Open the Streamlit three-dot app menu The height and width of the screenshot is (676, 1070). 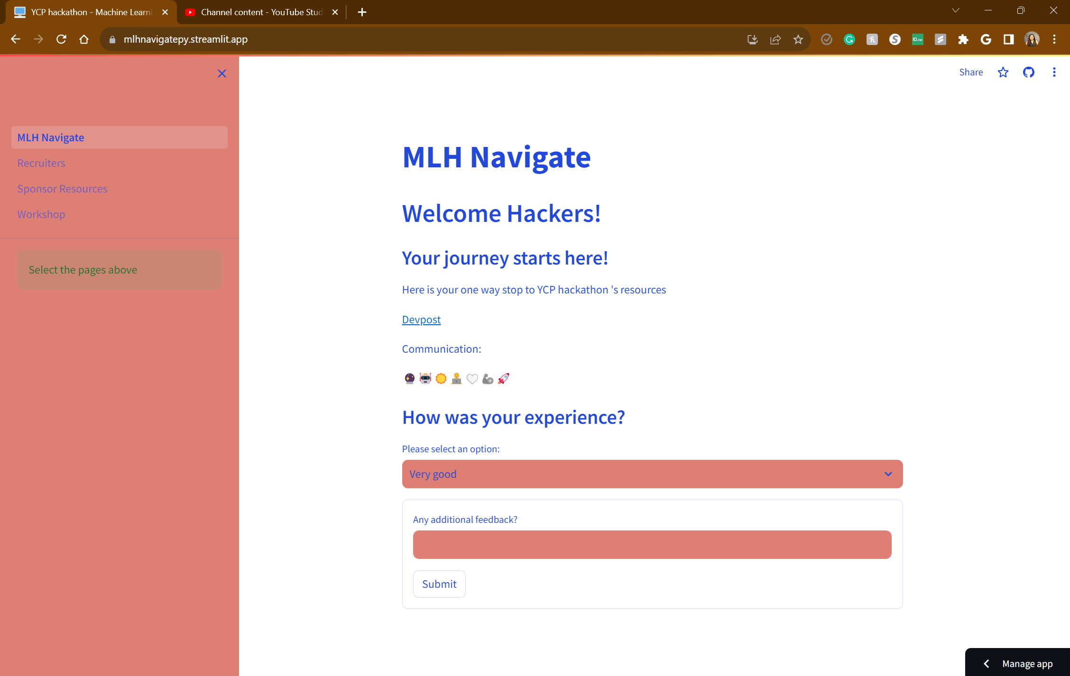click(1054, 72)
